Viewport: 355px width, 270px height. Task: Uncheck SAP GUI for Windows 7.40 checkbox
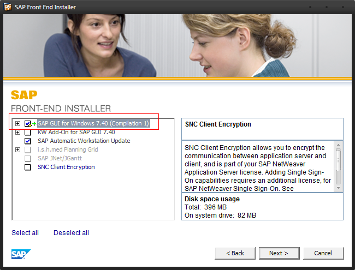[x=28, y=124]
